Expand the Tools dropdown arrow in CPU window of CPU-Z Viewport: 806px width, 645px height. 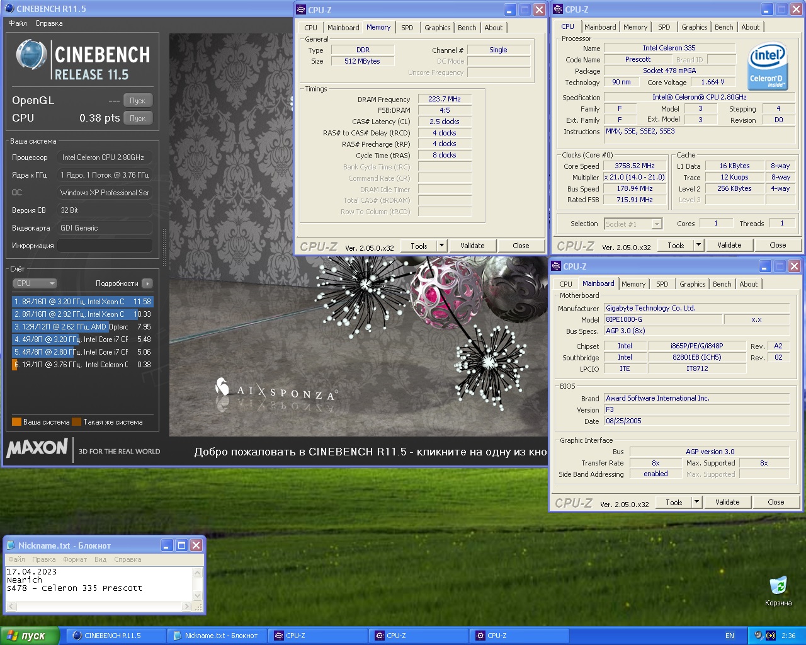tap(698, 245)
